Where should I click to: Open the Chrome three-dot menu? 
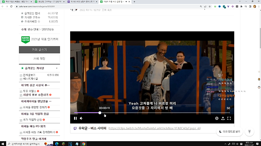[259, 7]
